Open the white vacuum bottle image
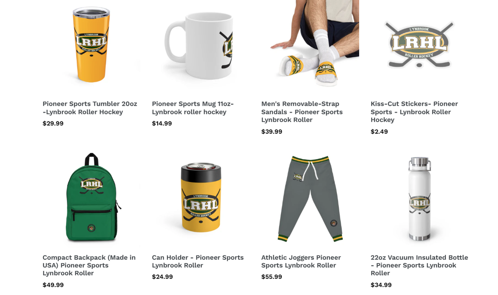The width and height of the screenshot is (498, 295). pyautogui.click(x=419, y=197)
